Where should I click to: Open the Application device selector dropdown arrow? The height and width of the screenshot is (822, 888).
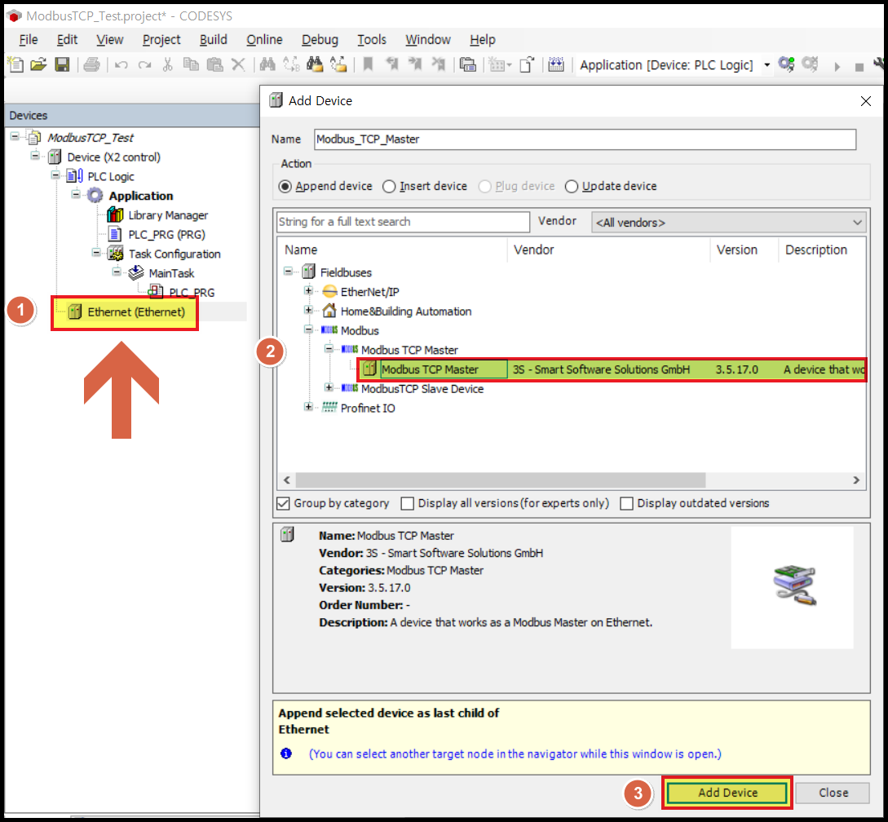coord(767,65)
